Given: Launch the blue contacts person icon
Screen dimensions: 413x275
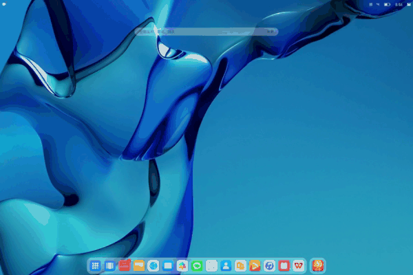Looking at the screenshot, I should [x=226, y=265].
